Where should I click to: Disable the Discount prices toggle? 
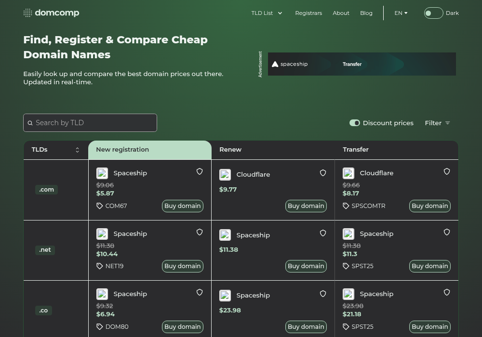point(354,123)
